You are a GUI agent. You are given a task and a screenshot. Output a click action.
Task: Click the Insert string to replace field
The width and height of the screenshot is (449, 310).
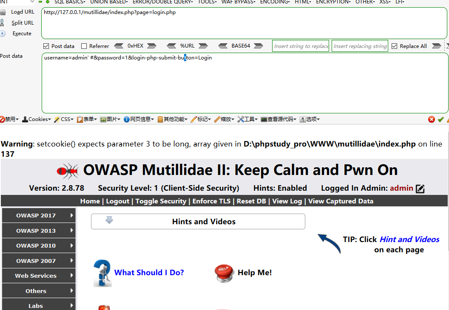(x=300, y=46)
